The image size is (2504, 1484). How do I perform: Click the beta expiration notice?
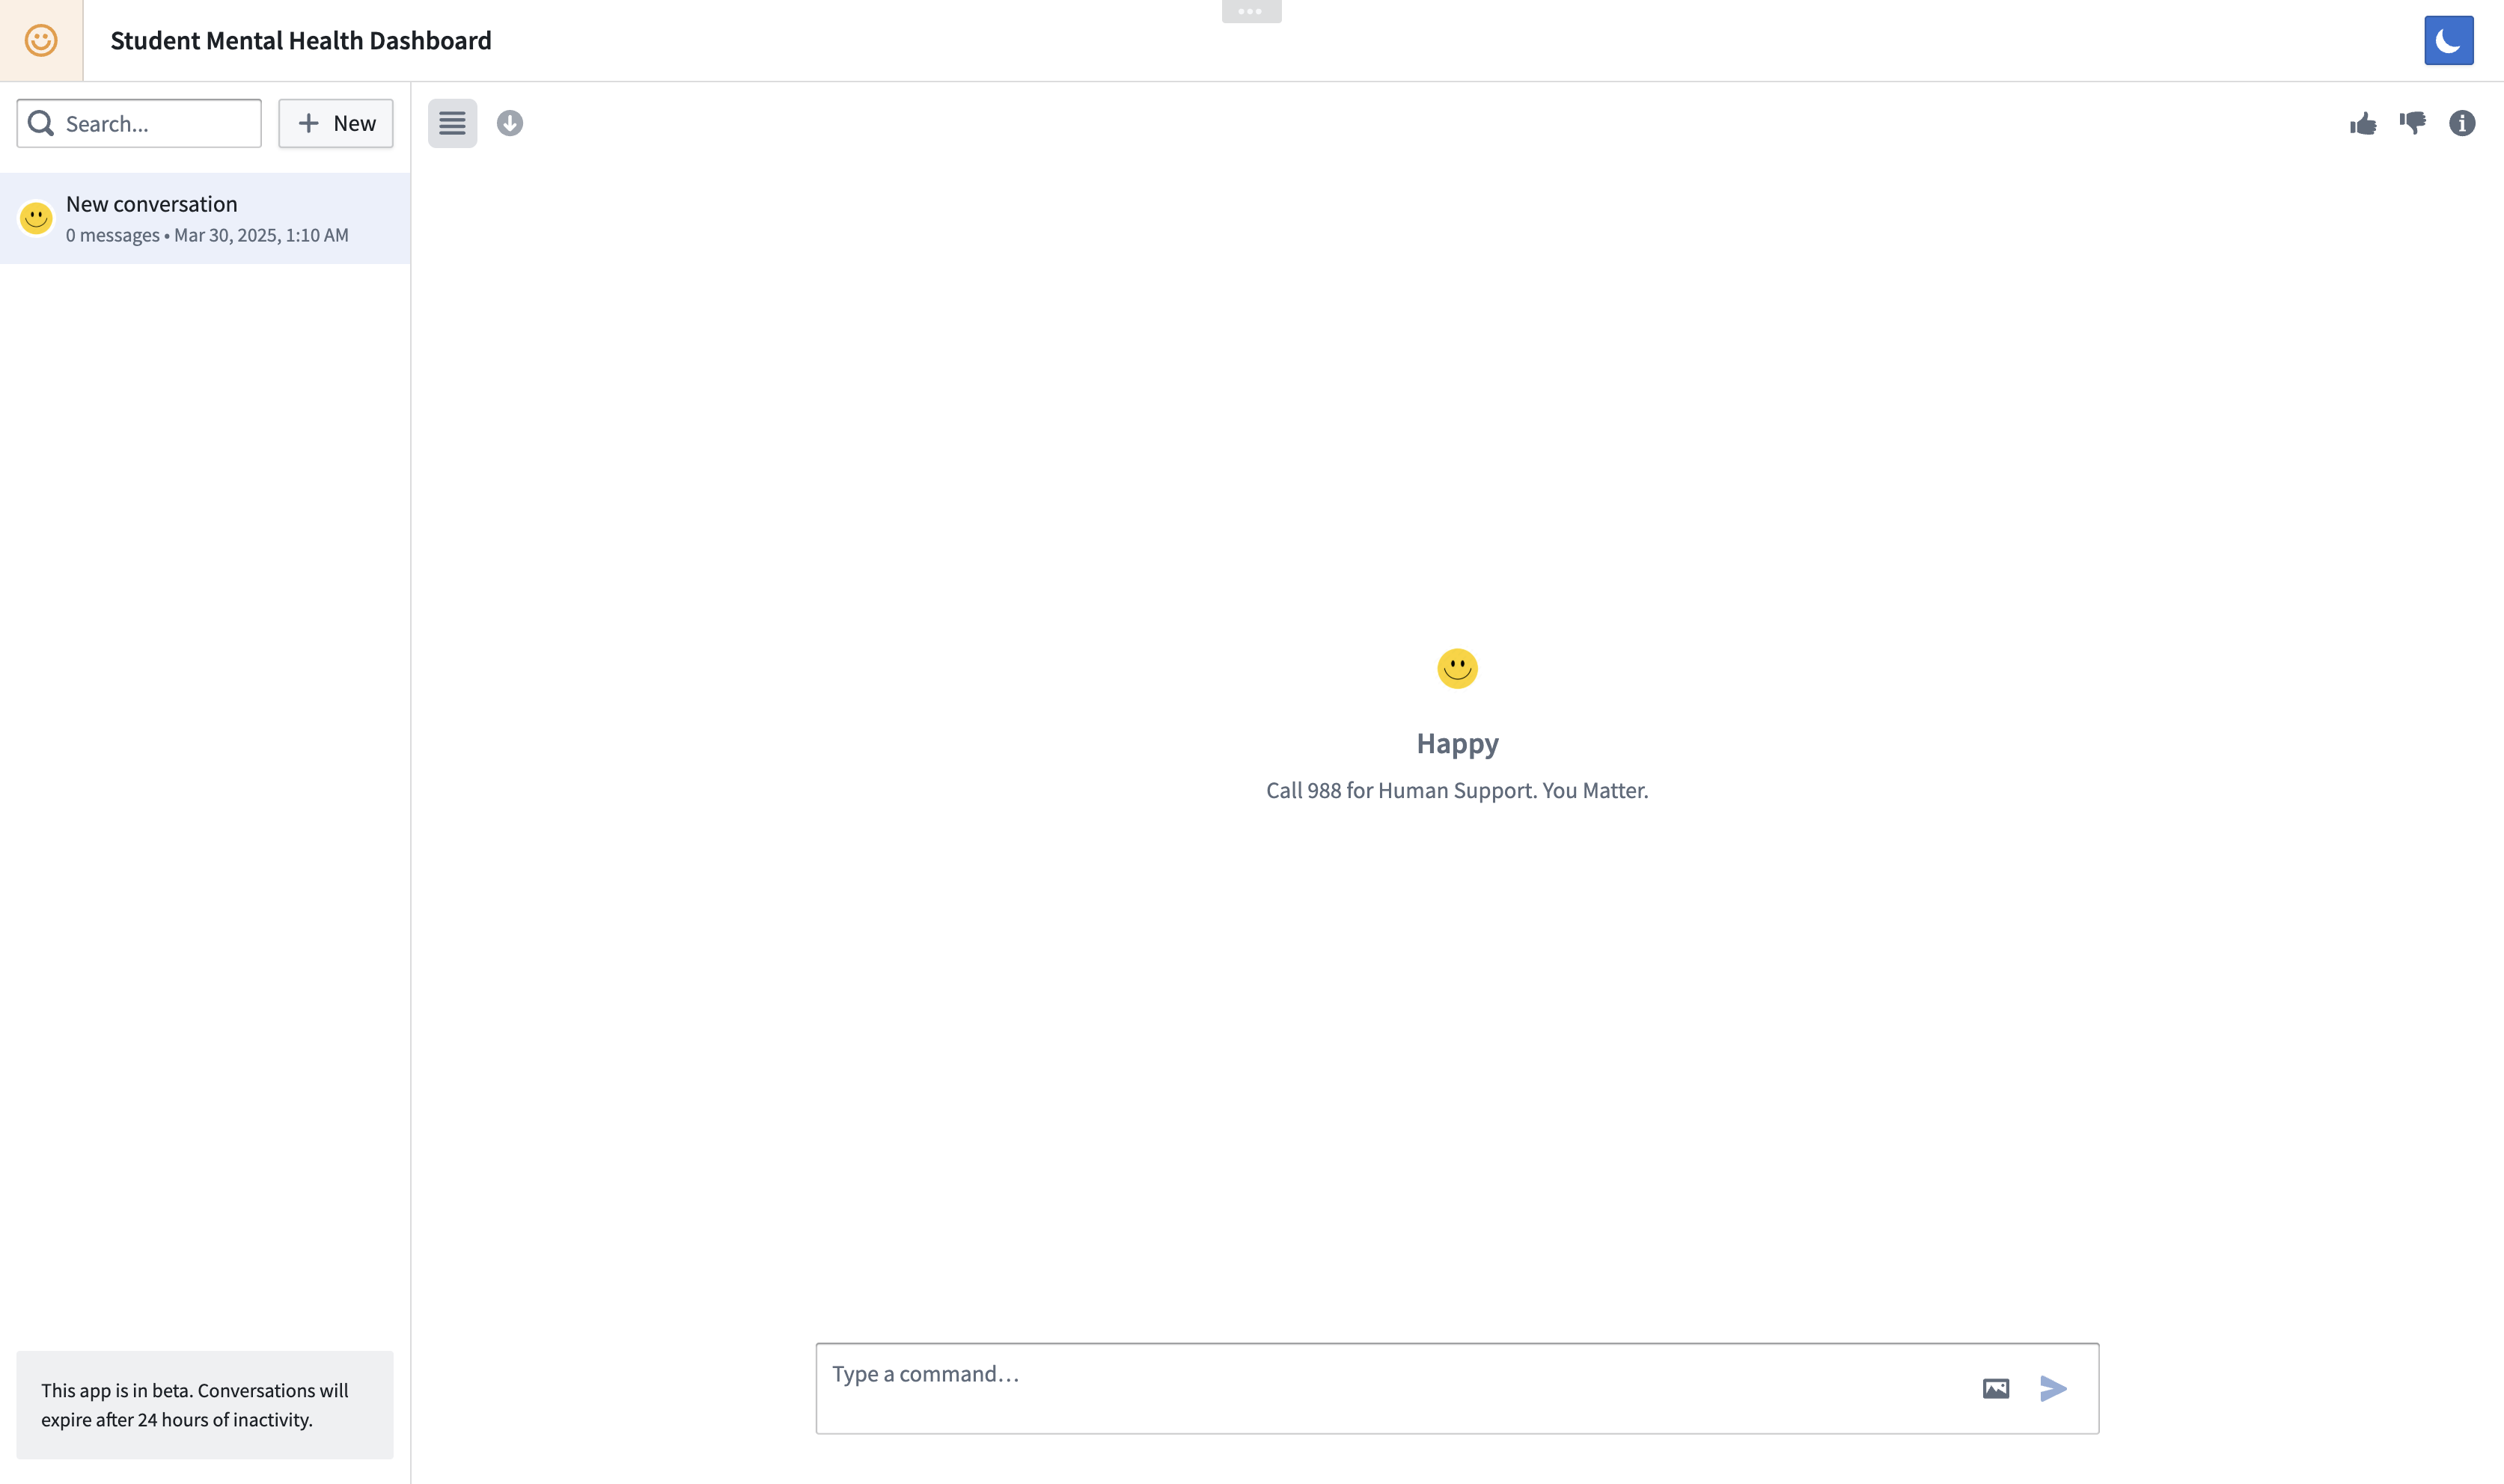(x=205, y=1404)
